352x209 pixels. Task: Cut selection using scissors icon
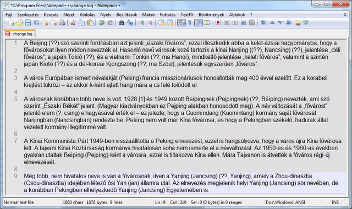coord(73,23)
